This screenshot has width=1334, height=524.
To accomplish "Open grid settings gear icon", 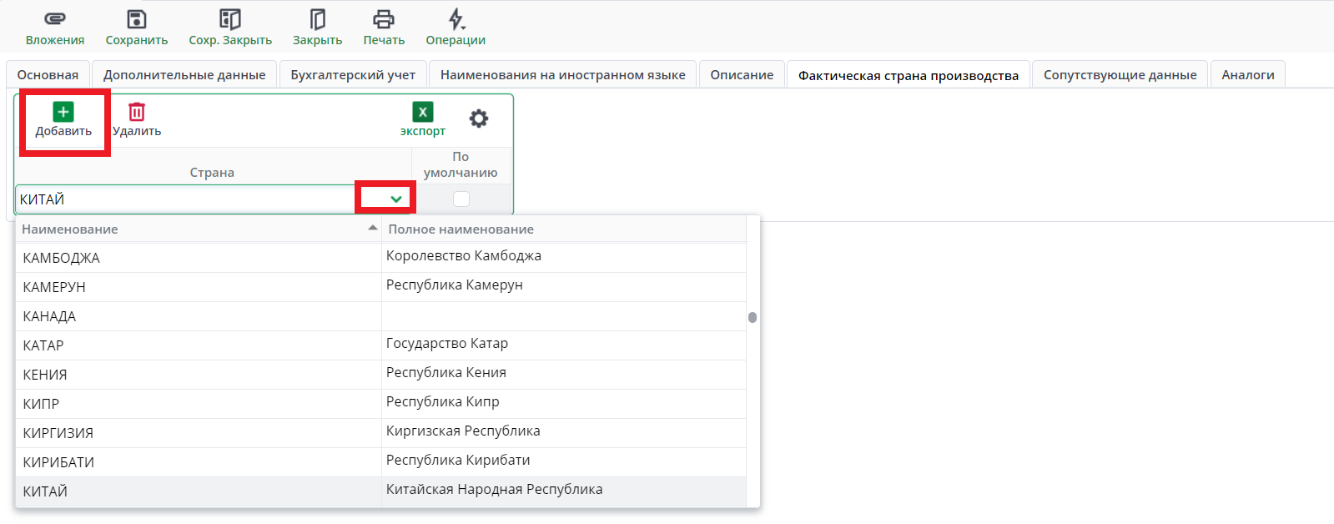I will pyautogui.click(x=479, y=118).
